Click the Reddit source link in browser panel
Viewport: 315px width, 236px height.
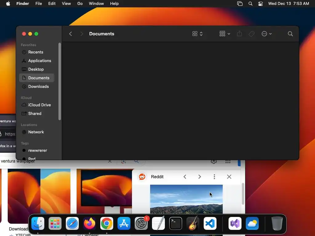pyautogui.click(x=157, y=177)
